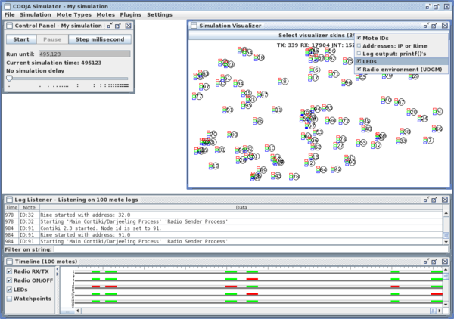Click the Pause button
This screenshot has width=454, height=319.
[x=52, y=39]
